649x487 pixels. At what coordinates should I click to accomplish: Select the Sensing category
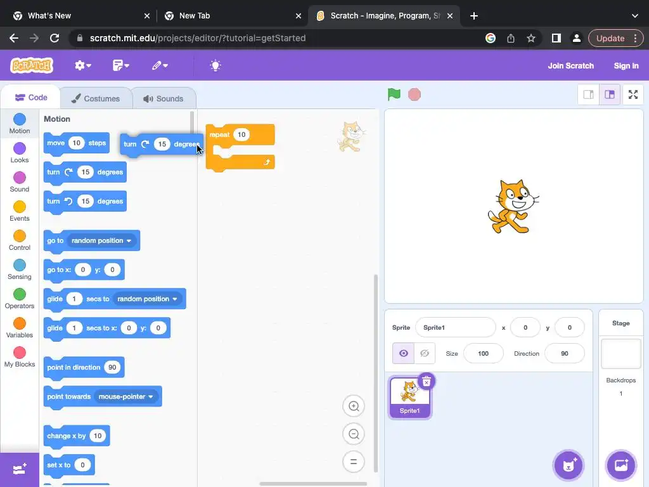coord(20,269)
